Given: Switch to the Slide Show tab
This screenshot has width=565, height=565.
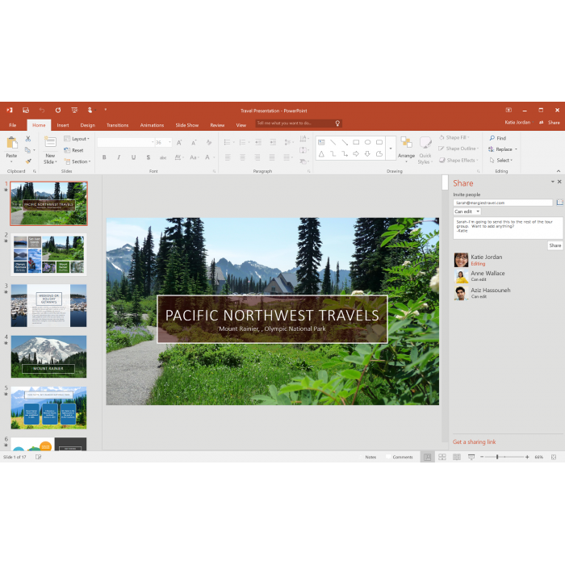Looking at the screenshot, I should [187, 125].
